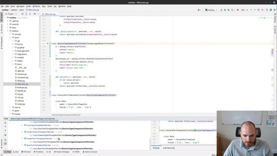Open Search Everywhere magnifier icon

tap(267, 10)
